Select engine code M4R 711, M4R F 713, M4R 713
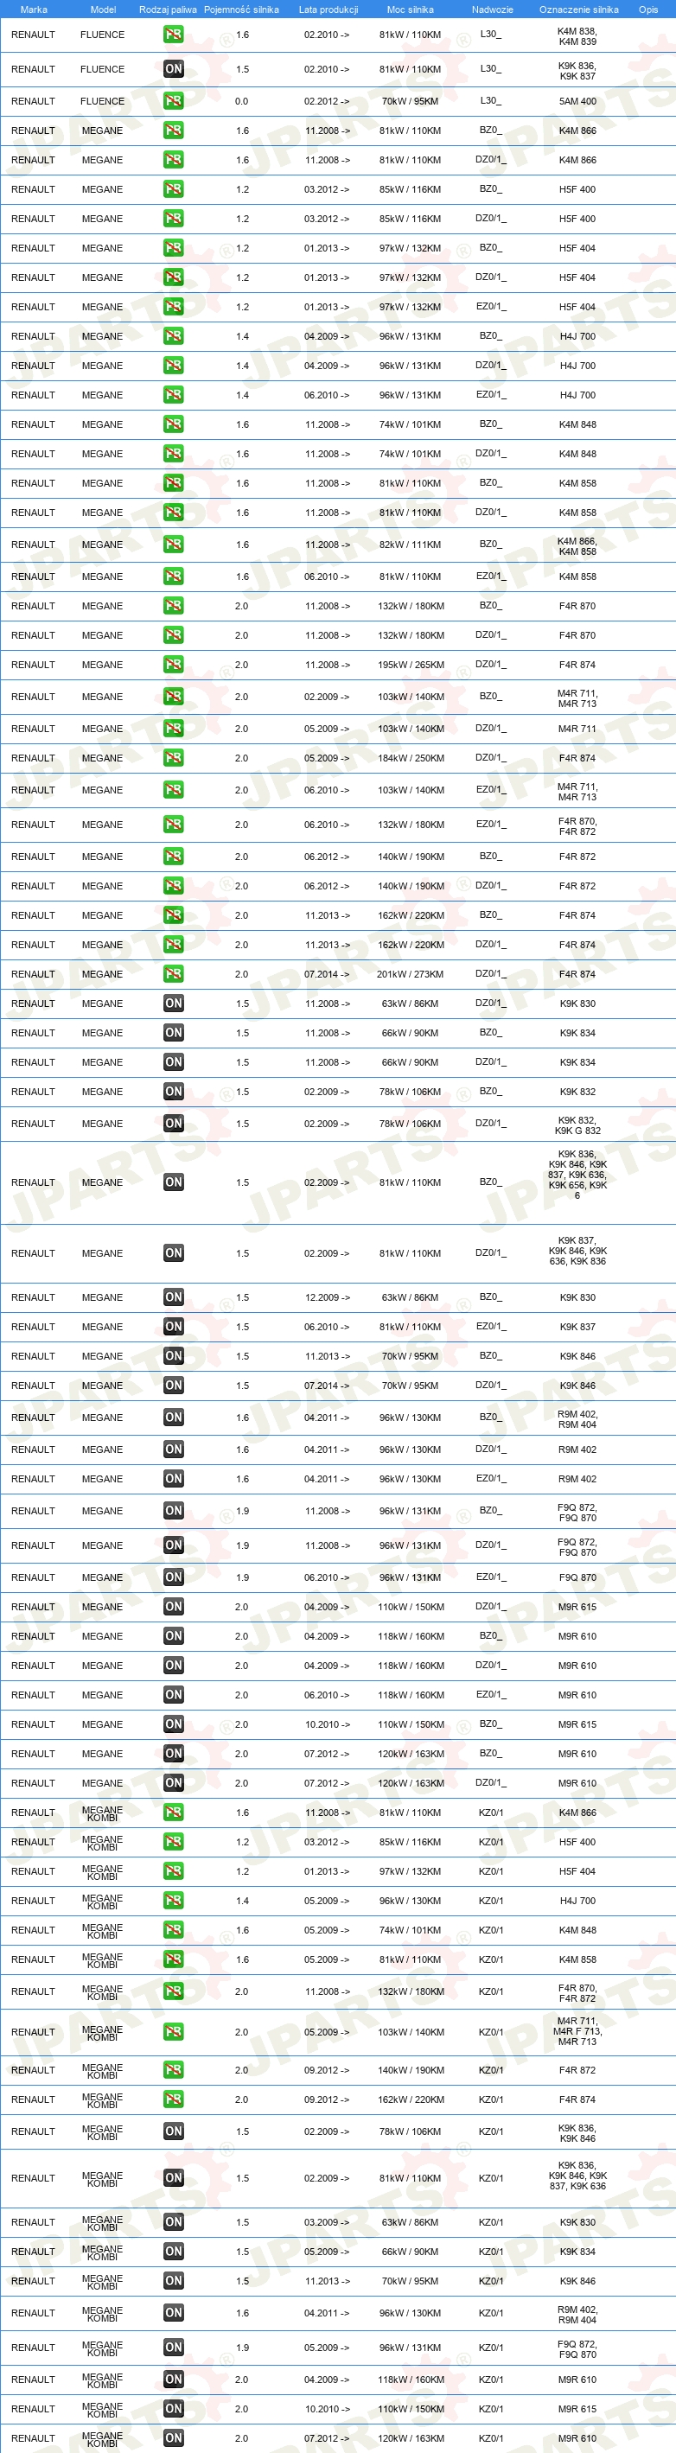The width and height of the screenshot is (676, 2453). pyautogui.click(x=577, y=2032)
